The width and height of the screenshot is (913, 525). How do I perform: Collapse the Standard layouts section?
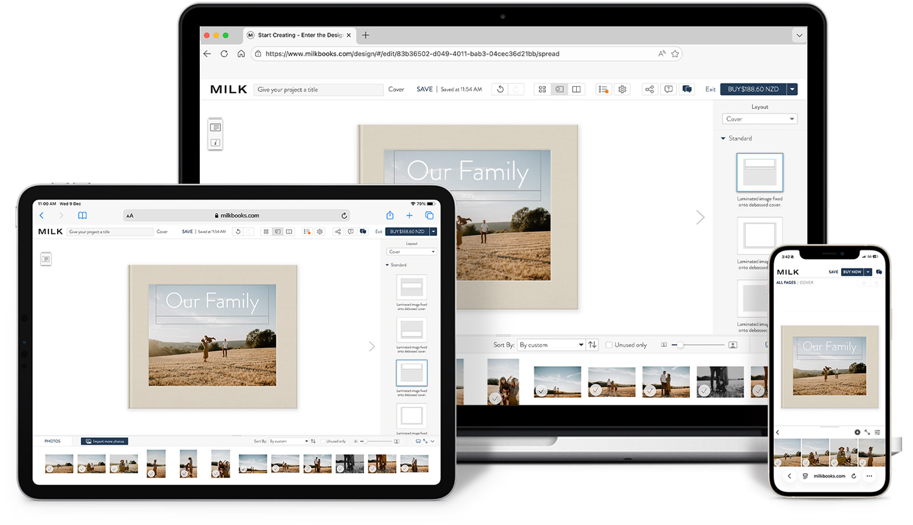click(x=723, y=138)
